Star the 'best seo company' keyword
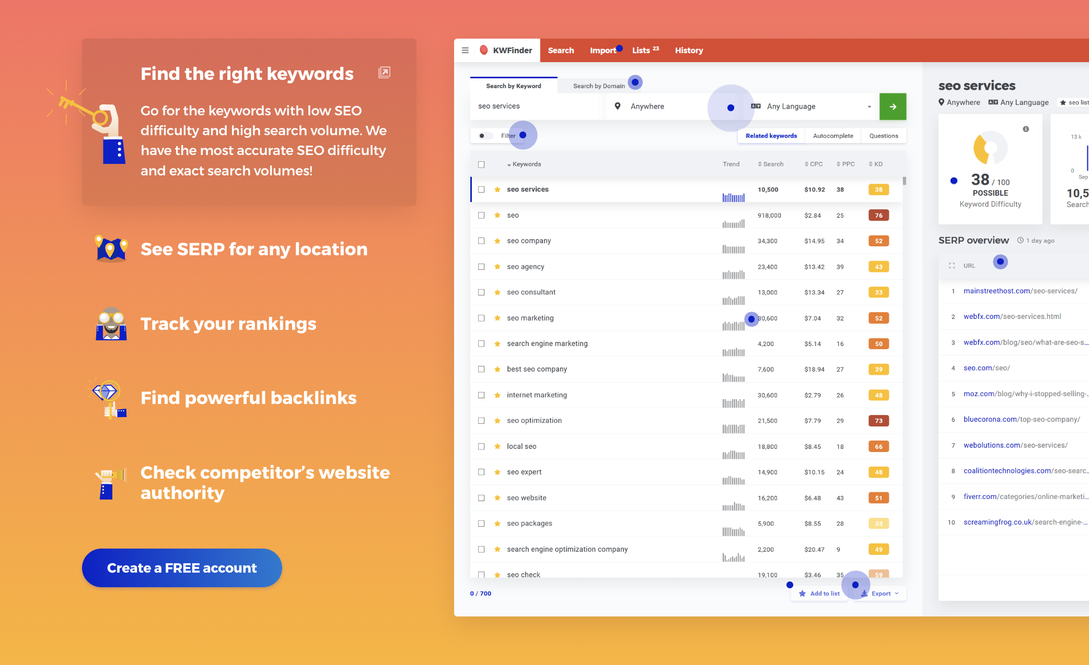 click(497, 369)
